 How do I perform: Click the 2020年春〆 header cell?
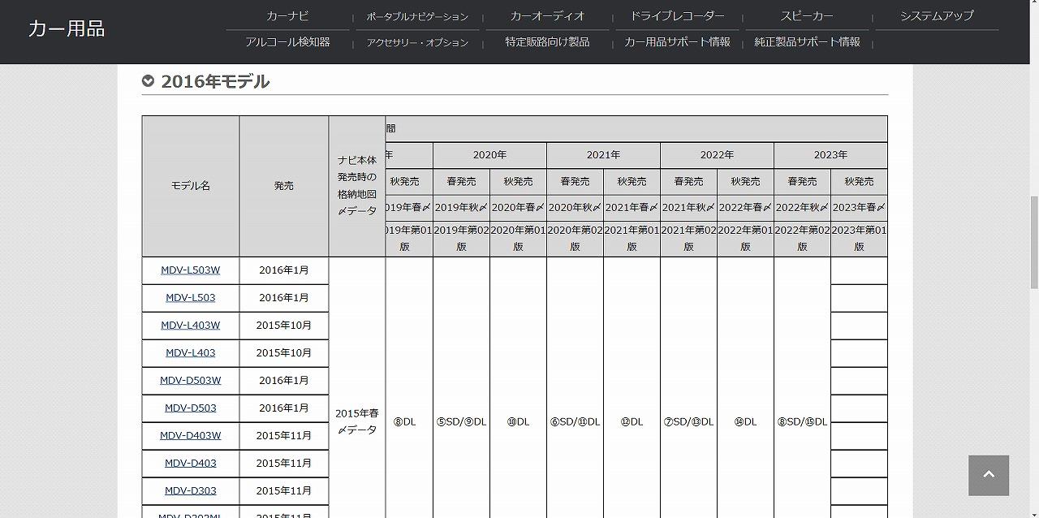click(518, 208)
